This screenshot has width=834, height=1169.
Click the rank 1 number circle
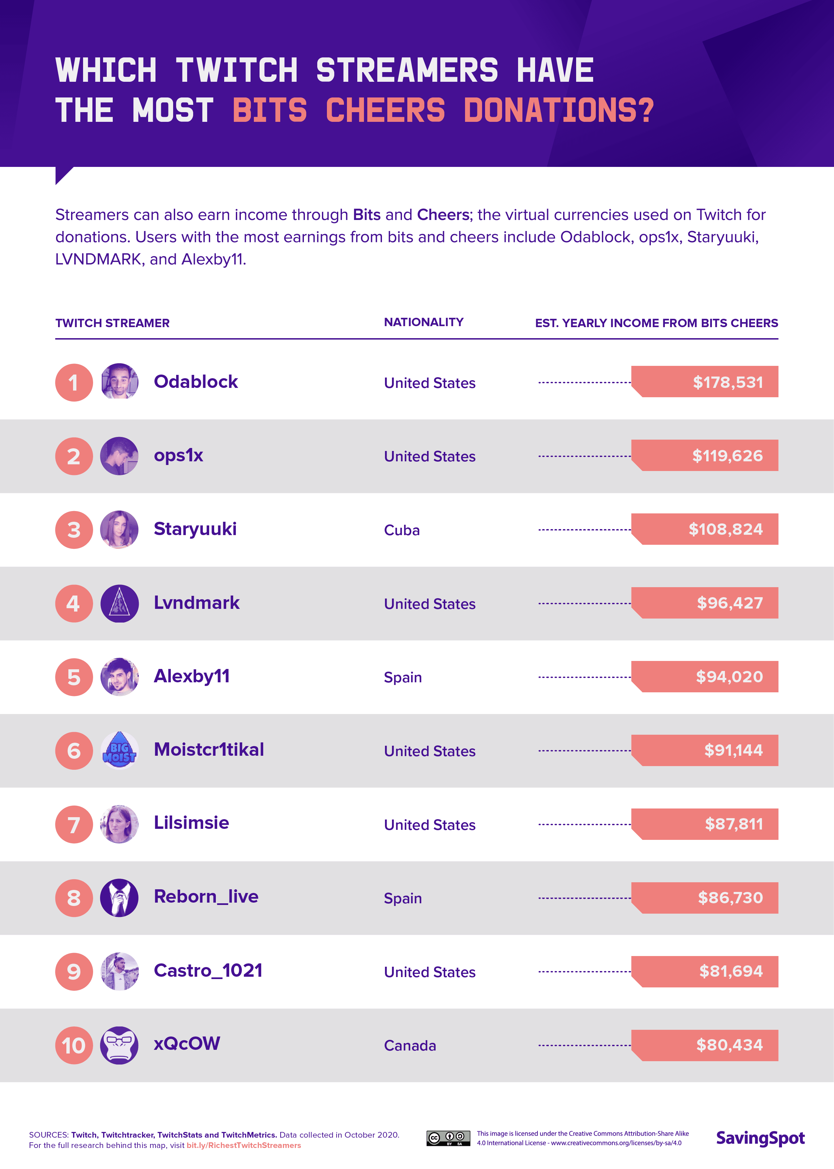[x=74, y=382]
